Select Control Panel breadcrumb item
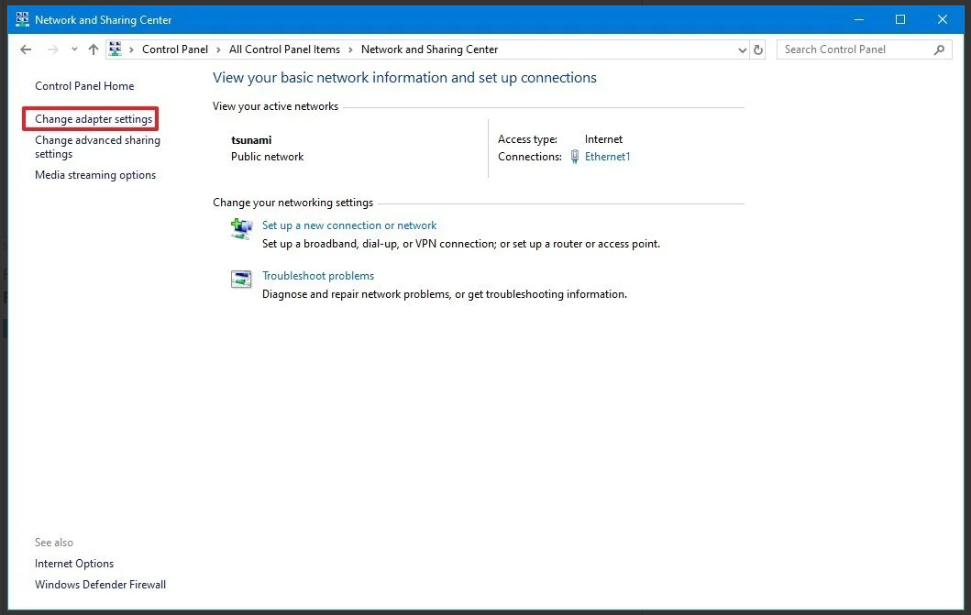 pyautogui.click(x=175, y=49)
